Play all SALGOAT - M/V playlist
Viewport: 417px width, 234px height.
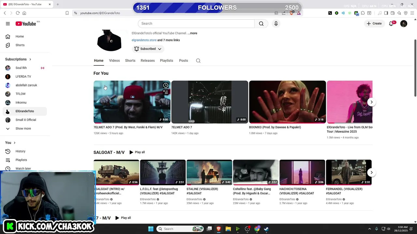(x=137, y=152)
